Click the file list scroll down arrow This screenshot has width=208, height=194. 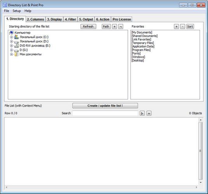[x=201, y=183]
